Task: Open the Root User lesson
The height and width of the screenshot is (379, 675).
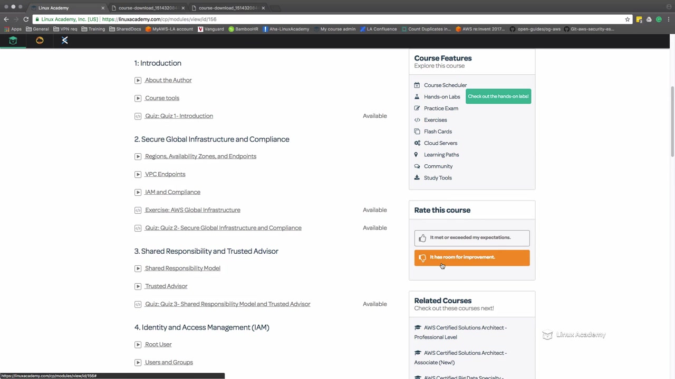Action: click(x=158, y=345)
